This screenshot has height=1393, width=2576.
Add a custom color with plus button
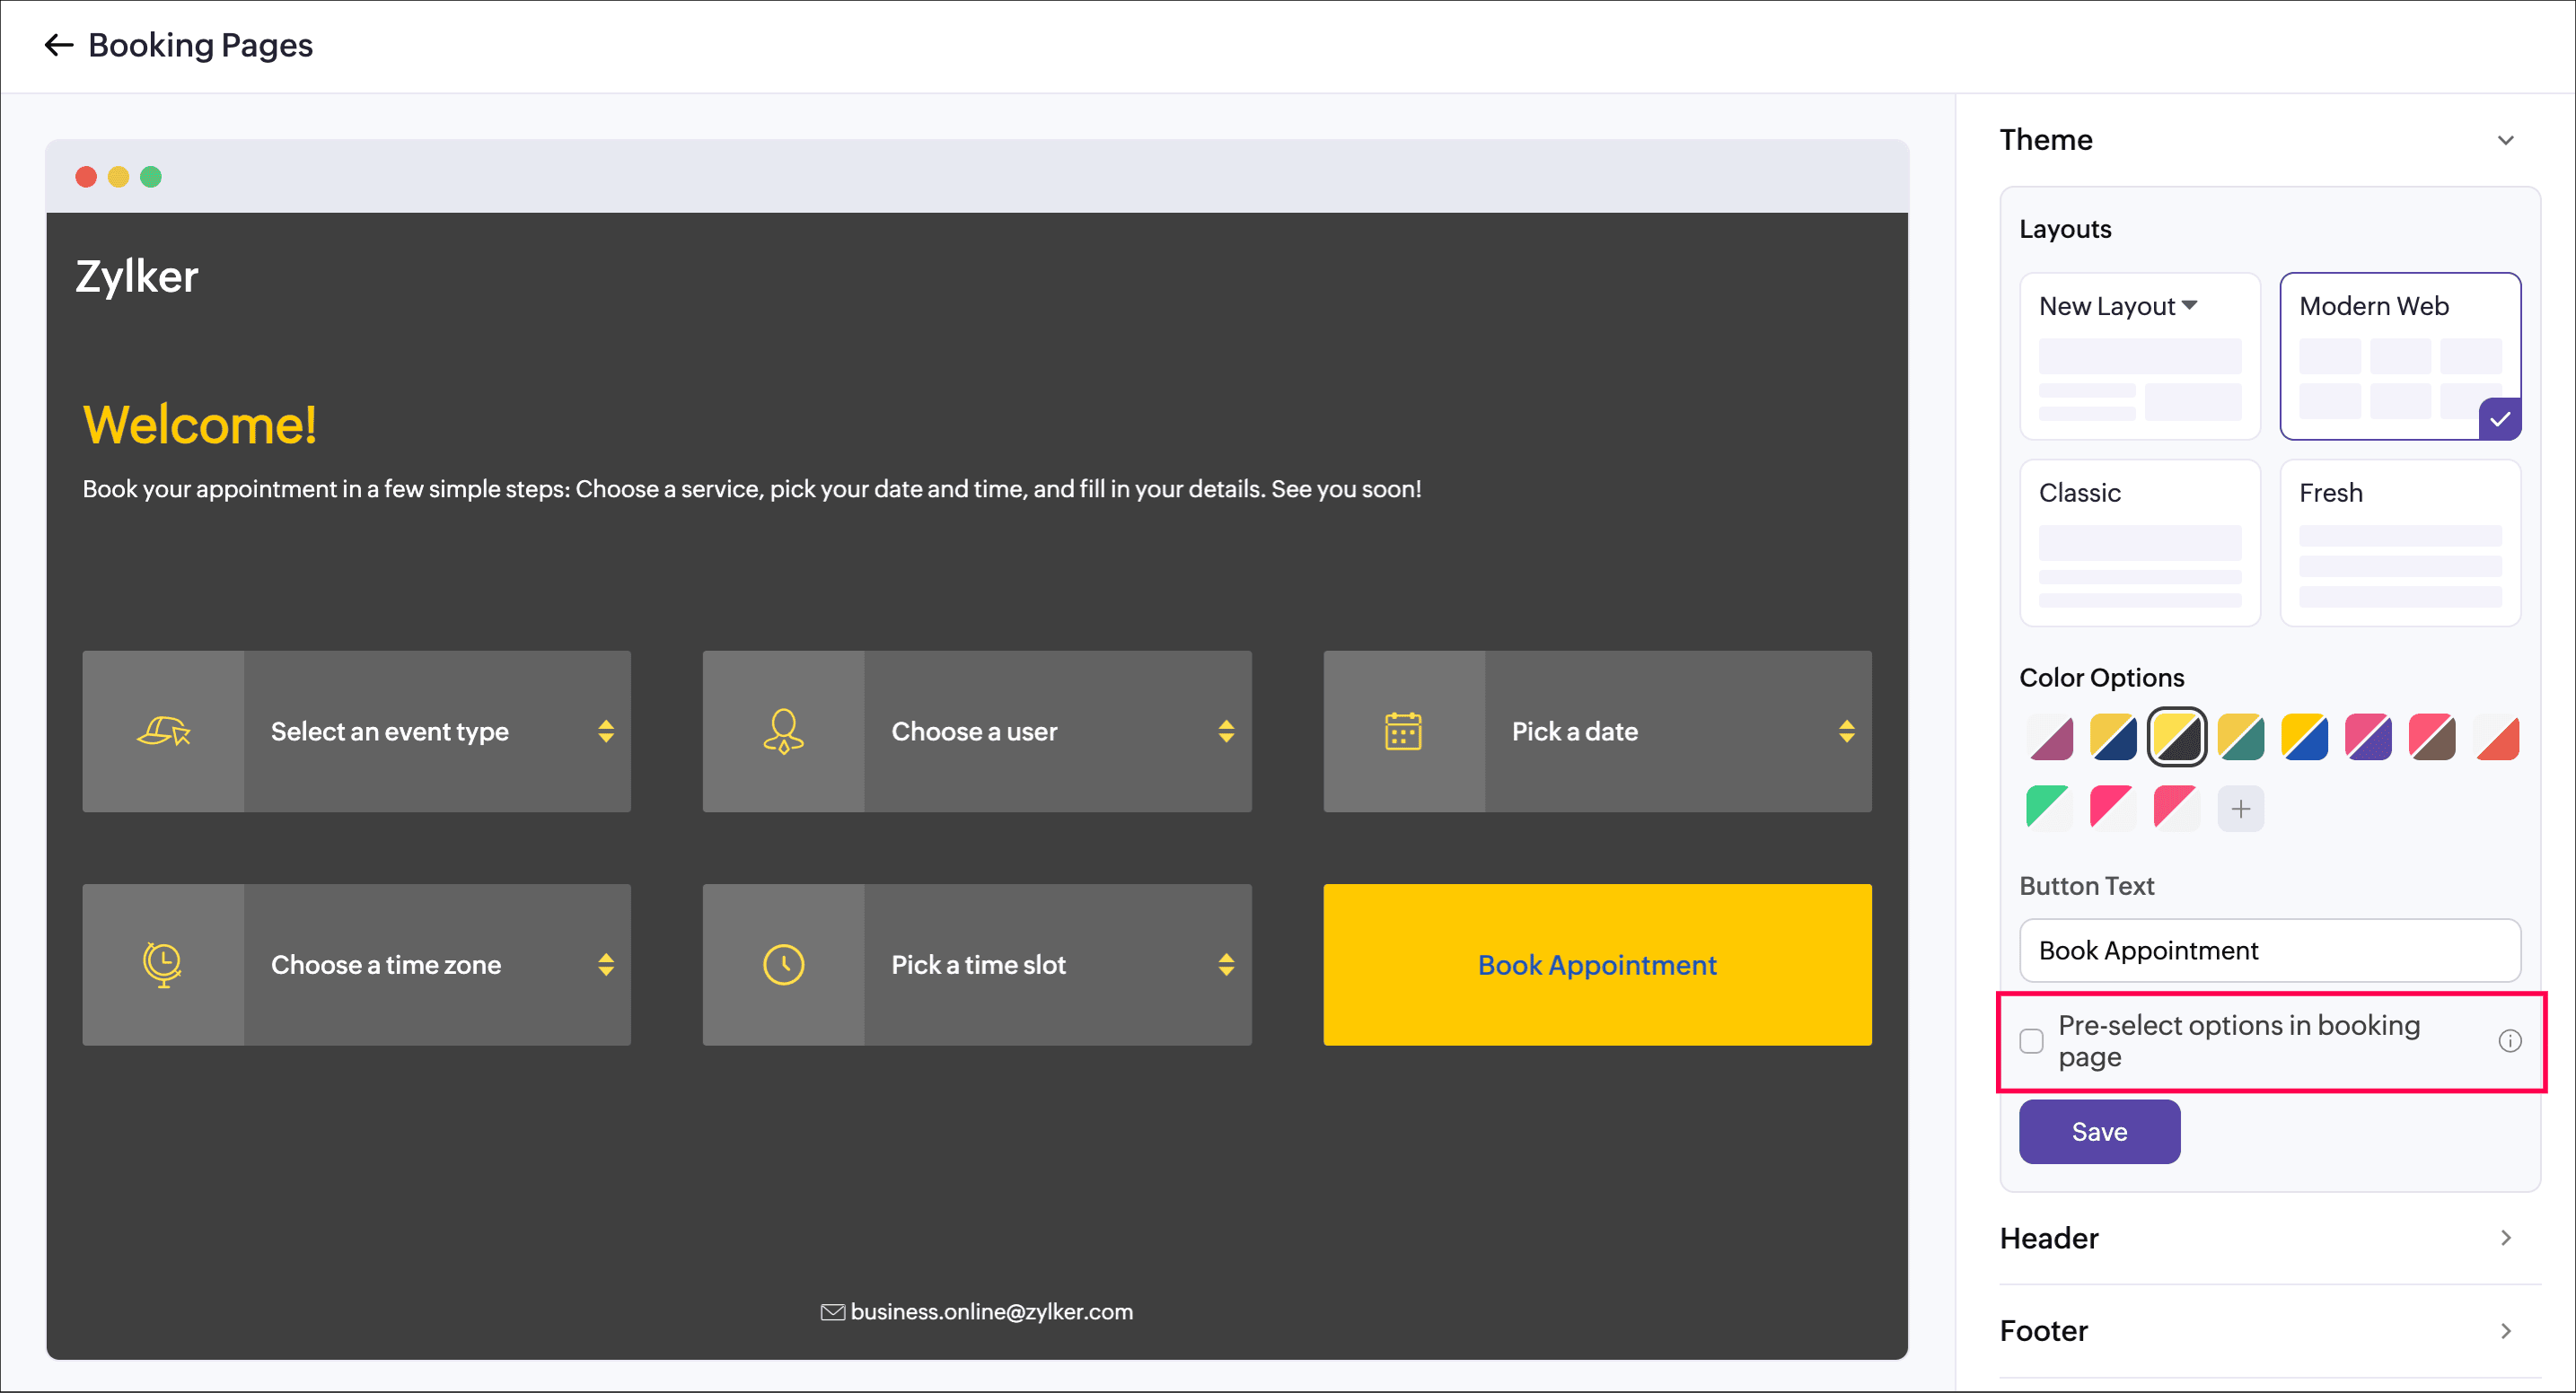click(2240, 809)
